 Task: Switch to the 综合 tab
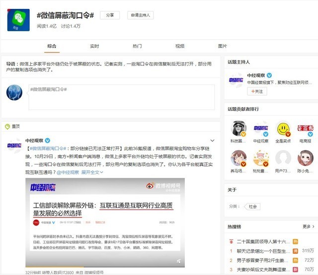click(x=52, y=46)
